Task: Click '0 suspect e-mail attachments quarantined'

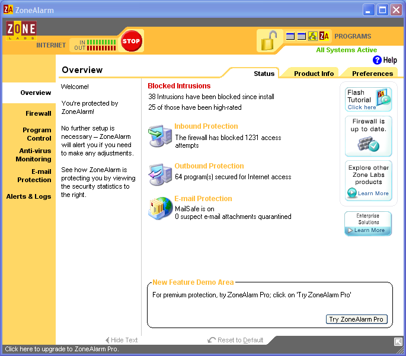Action: 233,217
